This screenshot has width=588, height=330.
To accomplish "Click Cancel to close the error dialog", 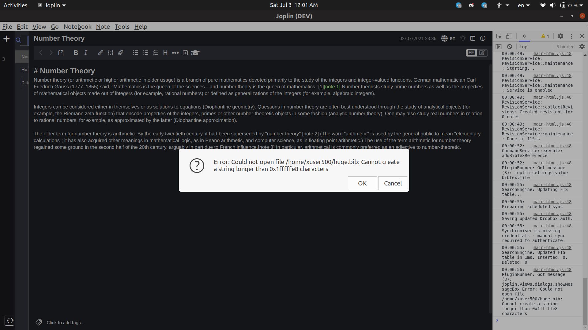I will (393, 183).
